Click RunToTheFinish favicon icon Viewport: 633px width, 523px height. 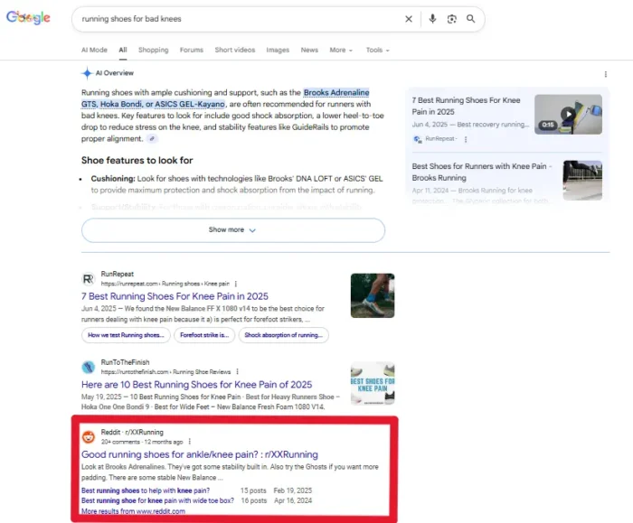click(89, 367)
